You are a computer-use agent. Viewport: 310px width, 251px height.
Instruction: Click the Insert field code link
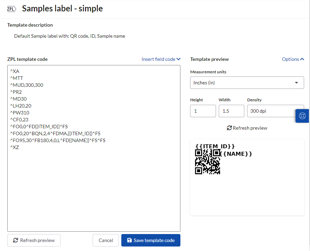158,59
